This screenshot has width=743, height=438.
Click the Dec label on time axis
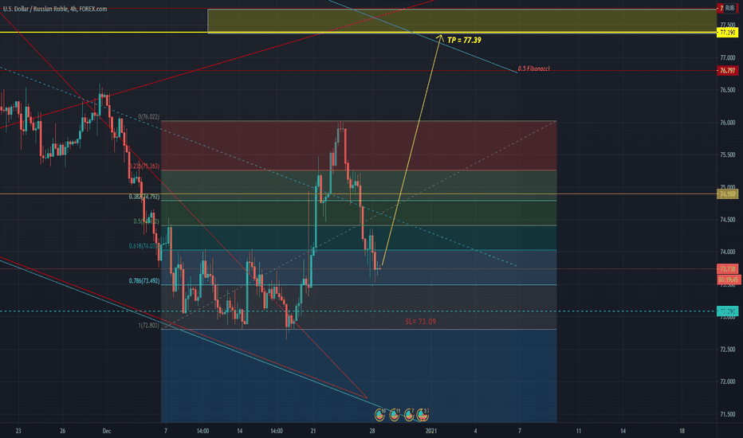[x=107, y=431]
